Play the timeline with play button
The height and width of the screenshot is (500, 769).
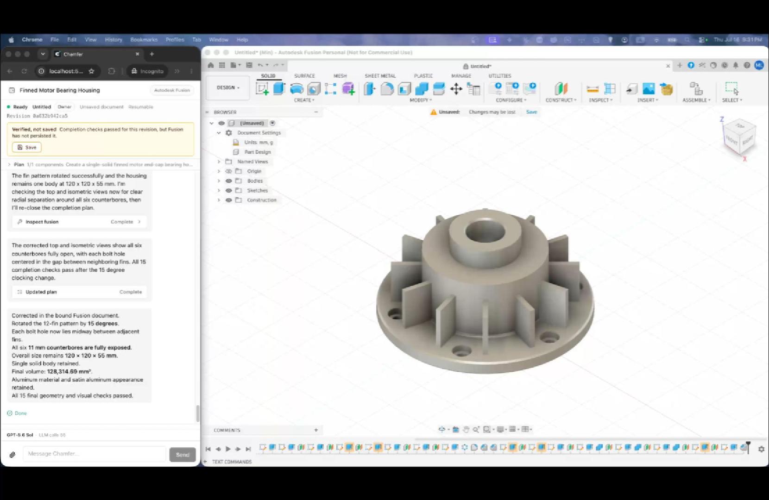[228, 449]
